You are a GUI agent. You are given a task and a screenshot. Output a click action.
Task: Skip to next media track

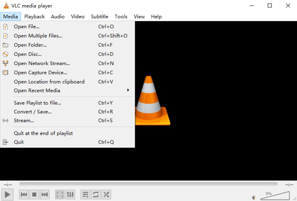[45, 194]
